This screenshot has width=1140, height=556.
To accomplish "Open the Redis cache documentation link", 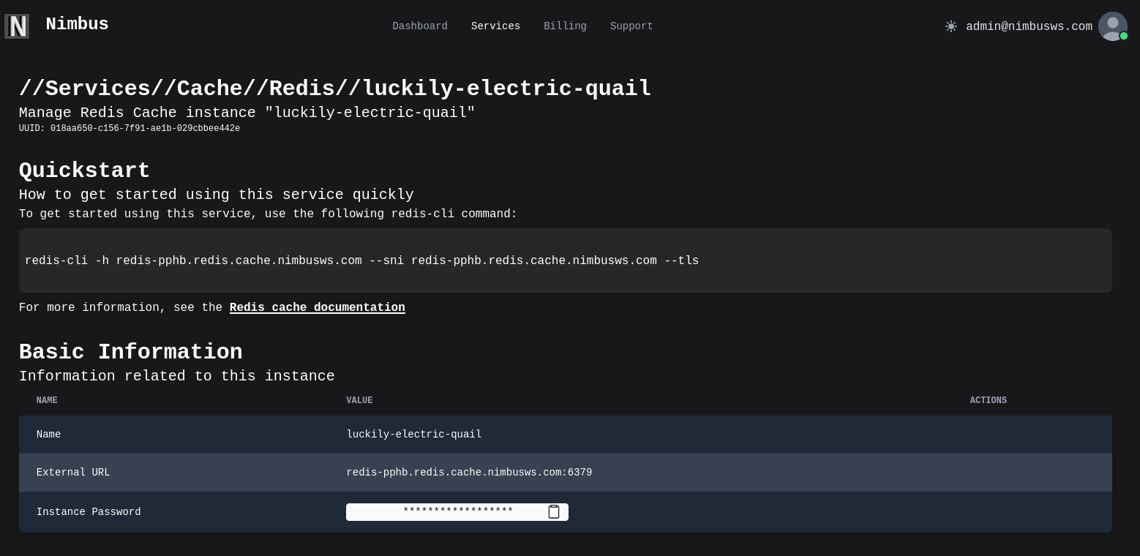I will [318, 308].
